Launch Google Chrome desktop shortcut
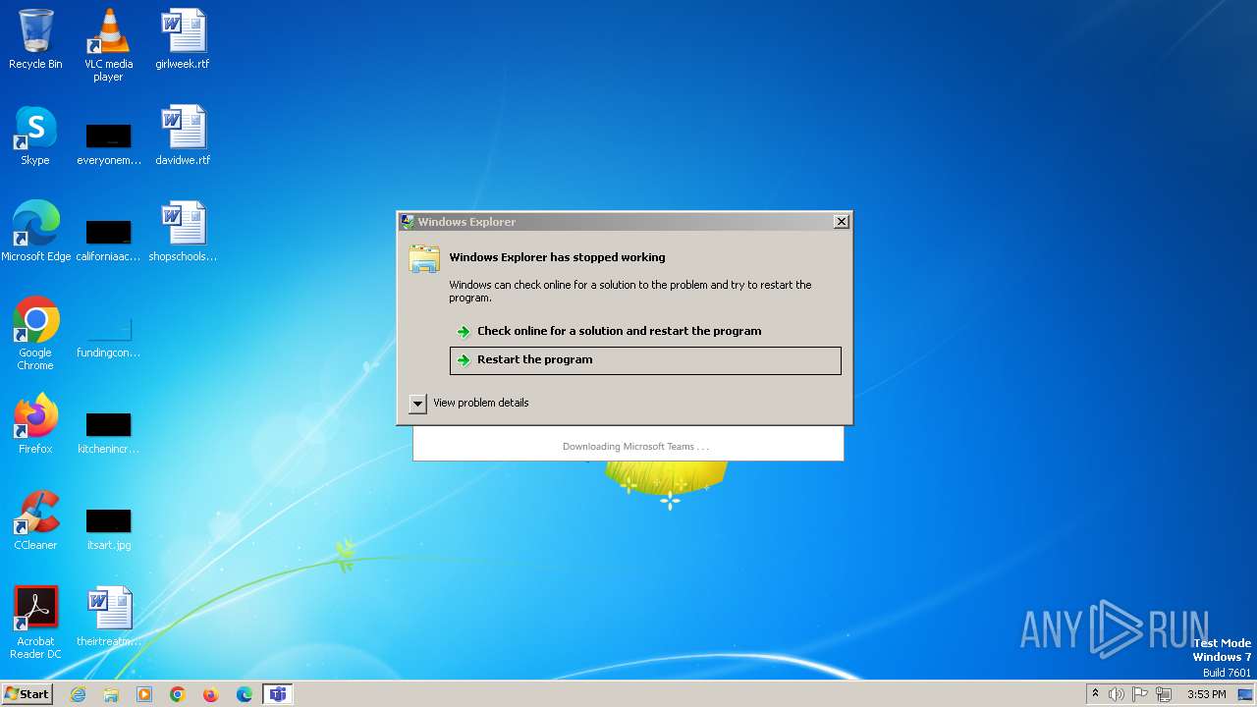Image resolution: width=1257 pixels, height=707 pixels. click(x=35, y=334)
